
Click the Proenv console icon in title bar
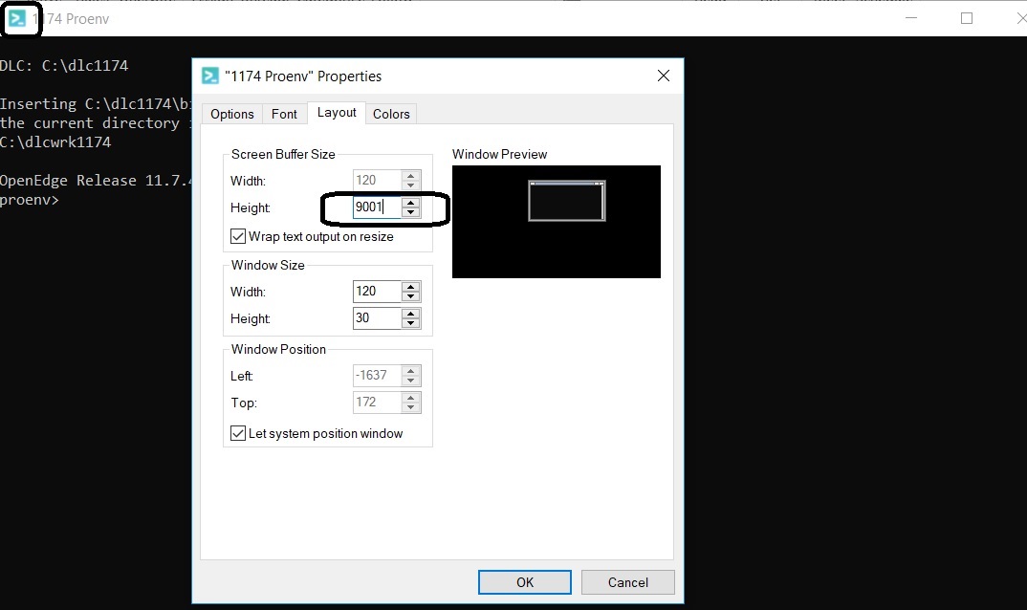(x=17, y=18)
